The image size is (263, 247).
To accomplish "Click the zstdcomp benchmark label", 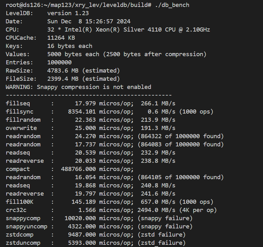I will click(x=20, y=235).
